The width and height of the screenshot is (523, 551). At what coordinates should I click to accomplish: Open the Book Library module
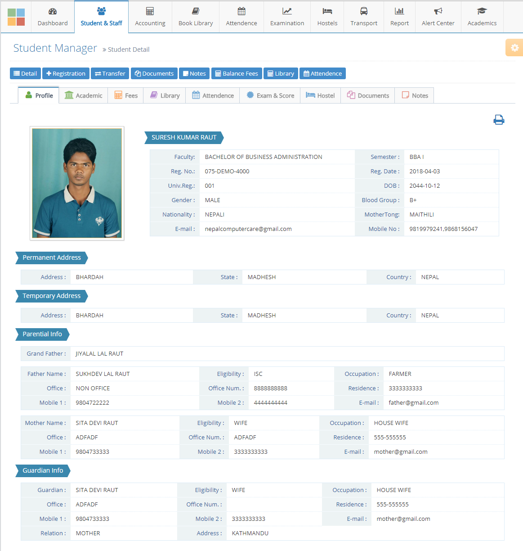[x=196, y=17]
